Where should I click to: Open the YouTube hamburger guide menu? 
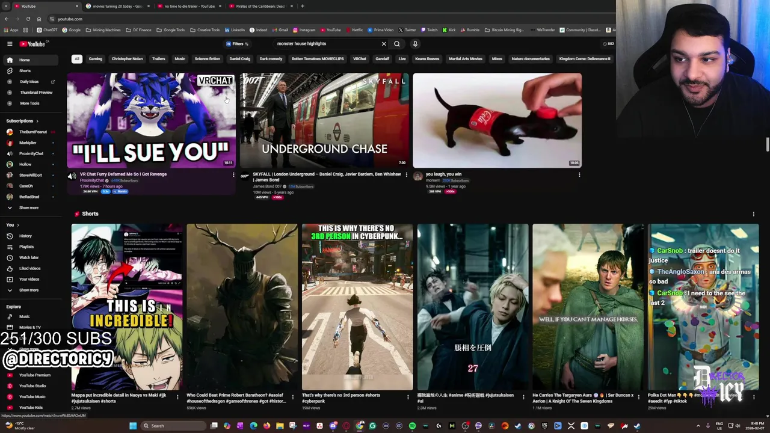[10, 44]
